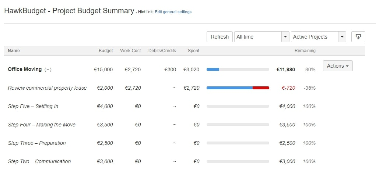
Task: Refresh the budget summary
Action: coord(219,37)
